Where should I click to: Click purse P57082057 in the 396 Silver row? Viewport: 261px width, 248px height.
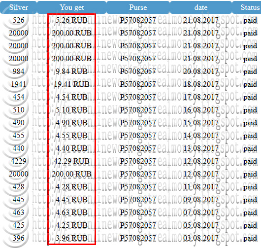pos(138,238)
